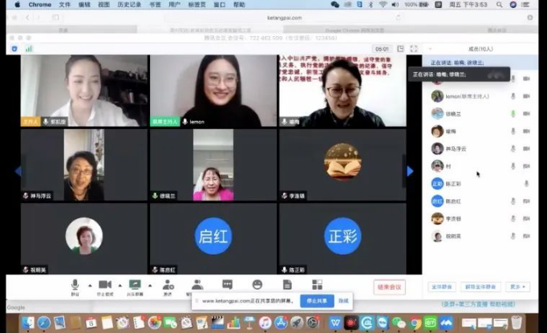Click the emoji reaction icon in toolbar
The width and height of the screenshot is (547, 333).
257,285
